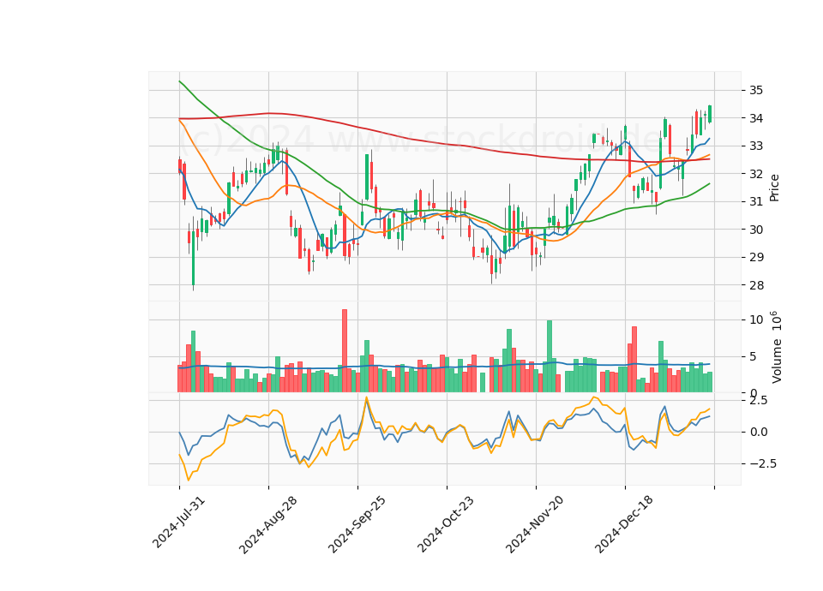
Task: Click the 2024-Sep-25 date label
Action: point(357,524)
